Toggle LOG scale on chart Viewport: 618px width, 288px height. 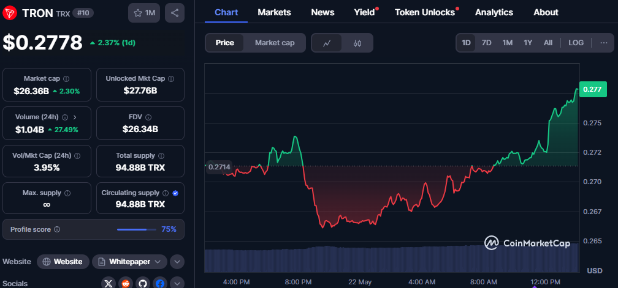[x=576, y=43]
